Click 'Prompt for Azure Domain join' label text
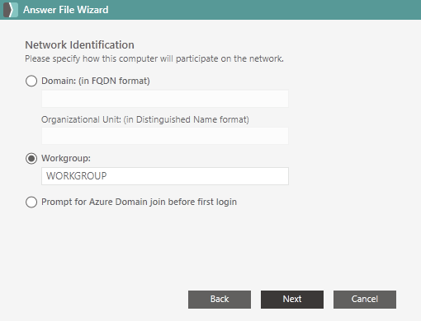 pos(139,202)
